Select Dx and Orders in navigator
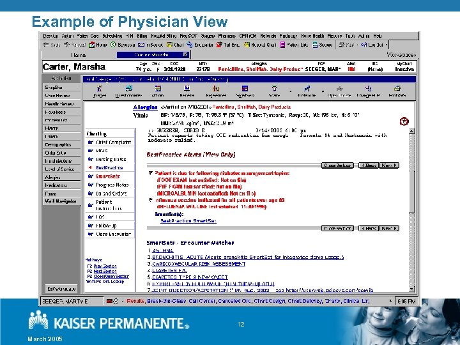The height and width of the screenshot is (345, 460). (x=111, y=194)
